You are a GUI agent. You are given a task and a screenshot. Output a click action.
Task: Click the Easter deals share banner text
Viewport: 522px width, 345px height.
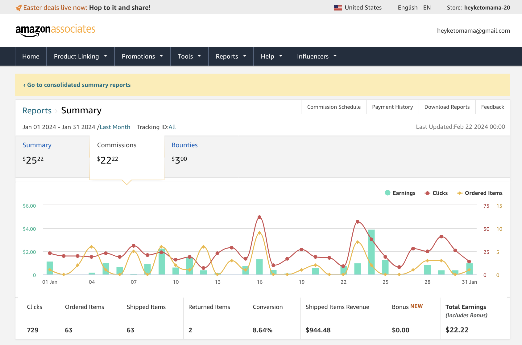click(x=87, y=8)
